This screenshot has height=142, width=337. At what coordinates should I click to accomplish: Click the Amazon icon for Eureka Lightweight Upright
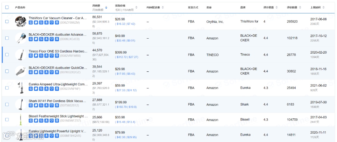pos(46,135)
